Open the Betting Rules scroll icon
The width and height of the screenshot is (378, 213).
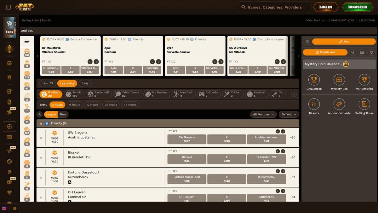click(x=364, y=104)
